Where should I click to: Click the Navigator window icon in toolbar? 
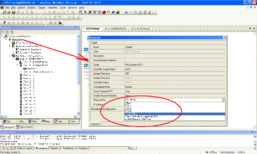pos(81,12)
